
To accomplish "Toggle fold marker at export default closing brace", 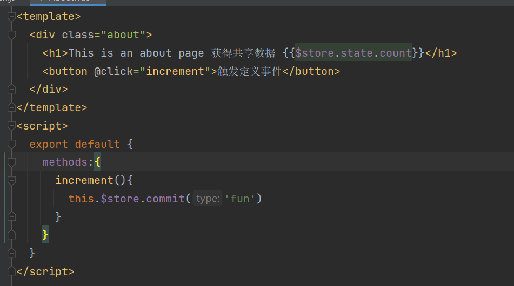I will click(x=11, y=253).
